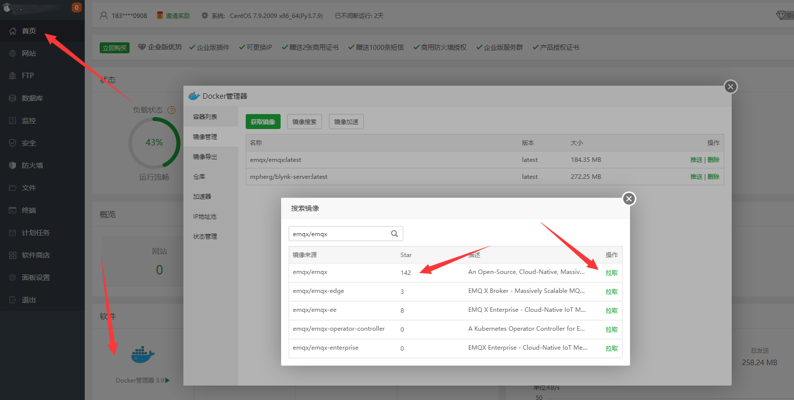
Task: Click the orange notification badge showing 0
Action: pos(76,7)
